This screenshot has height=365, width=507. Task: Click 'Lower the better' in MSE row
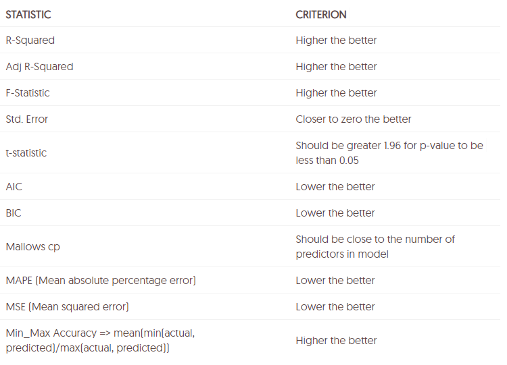(335, 307)
